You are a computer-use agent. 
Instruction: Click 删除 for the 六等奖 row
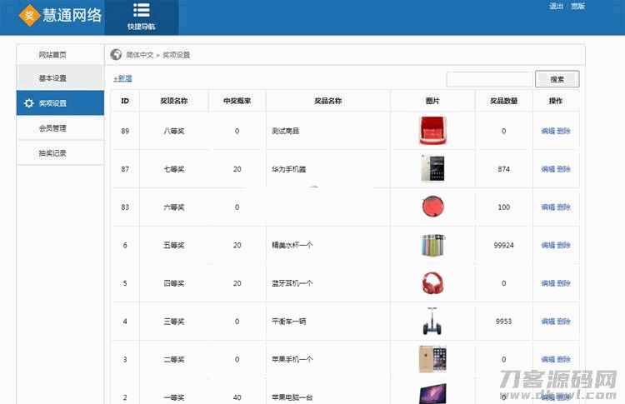click(x=564, y=207)
